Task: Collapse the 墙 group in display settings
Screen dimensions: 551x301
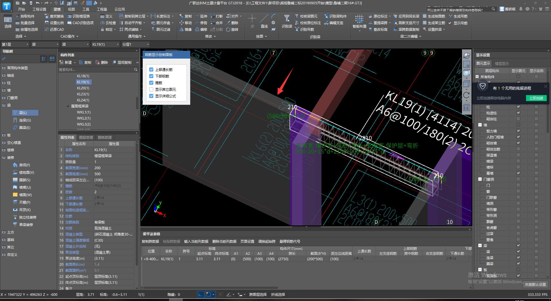Action: (x=480, y=125)
